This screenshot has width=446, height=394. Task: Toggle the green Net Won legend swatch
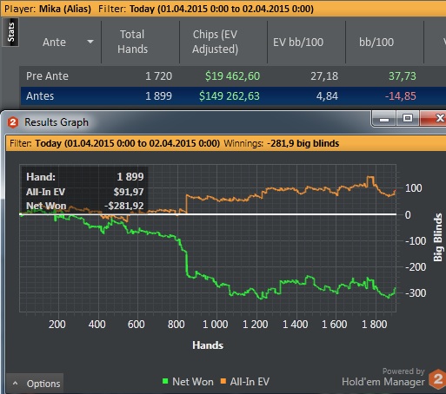click(165, 381)
